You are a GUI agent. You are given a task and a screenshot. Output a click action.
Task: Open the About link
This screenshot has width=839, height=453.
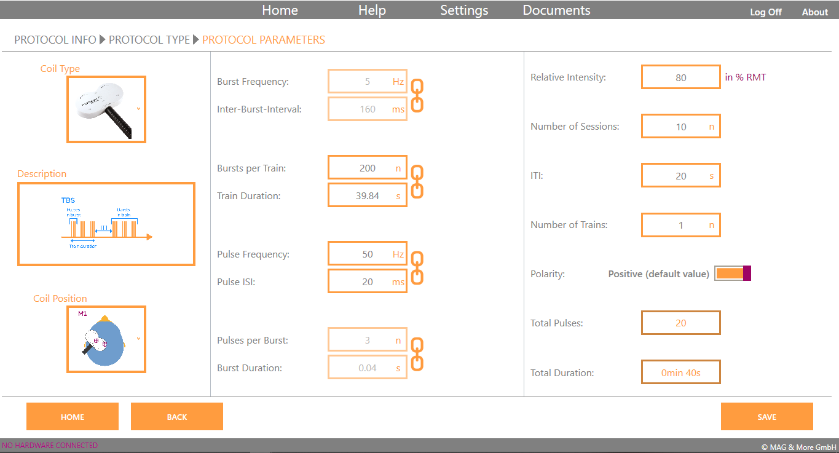tap(814, 12)
